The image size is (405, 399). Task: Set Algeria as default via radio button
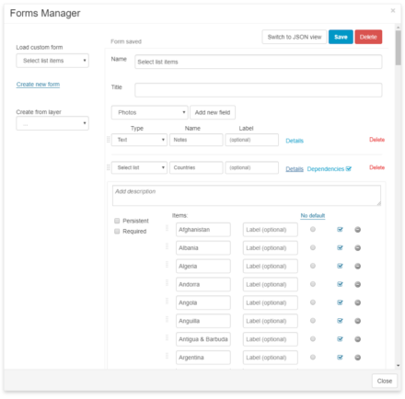click(x=313, y=266)
